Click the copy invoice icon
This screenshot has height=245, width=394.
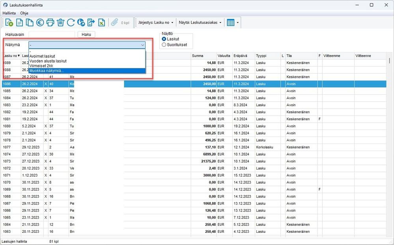coord(30,23)
